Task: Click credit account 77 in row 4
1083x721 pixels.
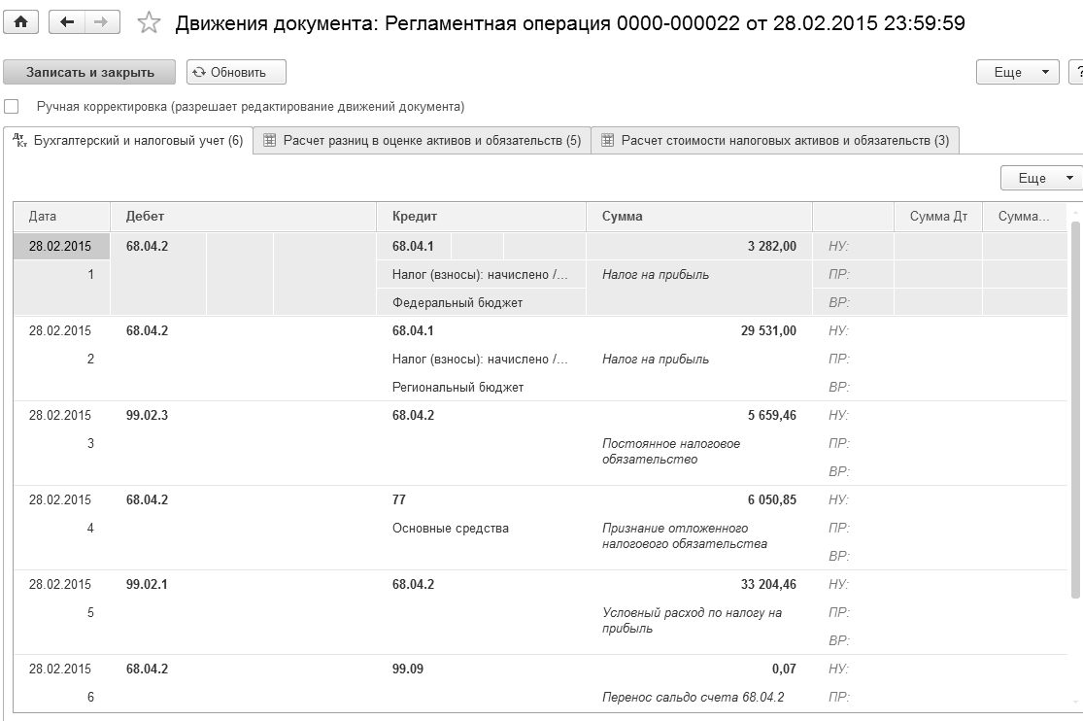Action: click(398, 499)
